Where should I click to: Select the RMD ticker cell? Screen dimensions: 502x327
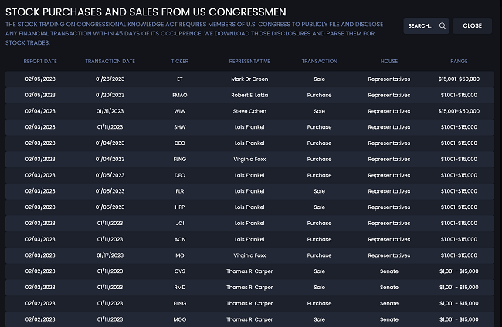(180, 287)
